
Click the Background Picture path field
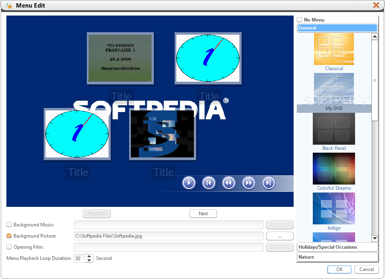pos(169,236)
